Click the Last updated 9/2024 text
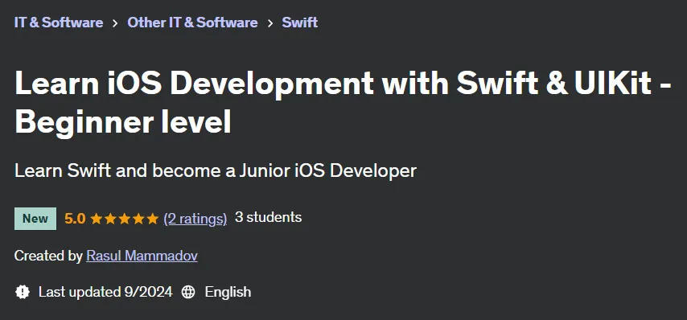687x320 pixels. point(105,292)
